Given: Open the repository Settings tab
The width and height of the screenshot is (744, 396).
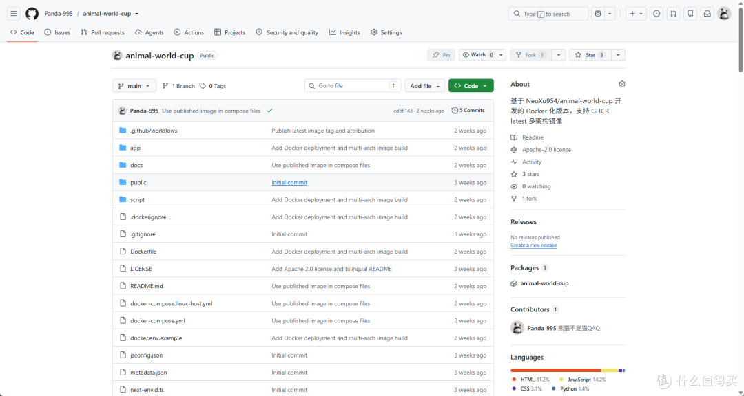Looking at the screenshot, I should point(386,32).
